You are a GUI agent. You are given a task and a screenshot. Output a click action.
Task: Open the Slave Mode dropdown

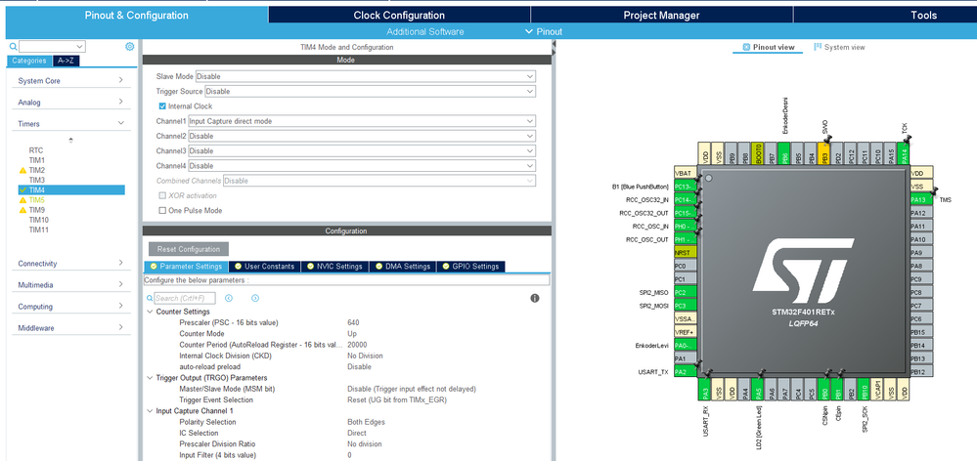[365, 76]
